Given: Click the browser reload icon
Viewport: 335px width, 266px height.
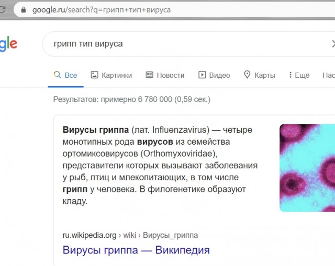Looking at the screenshot, I should tap(2, 9).
